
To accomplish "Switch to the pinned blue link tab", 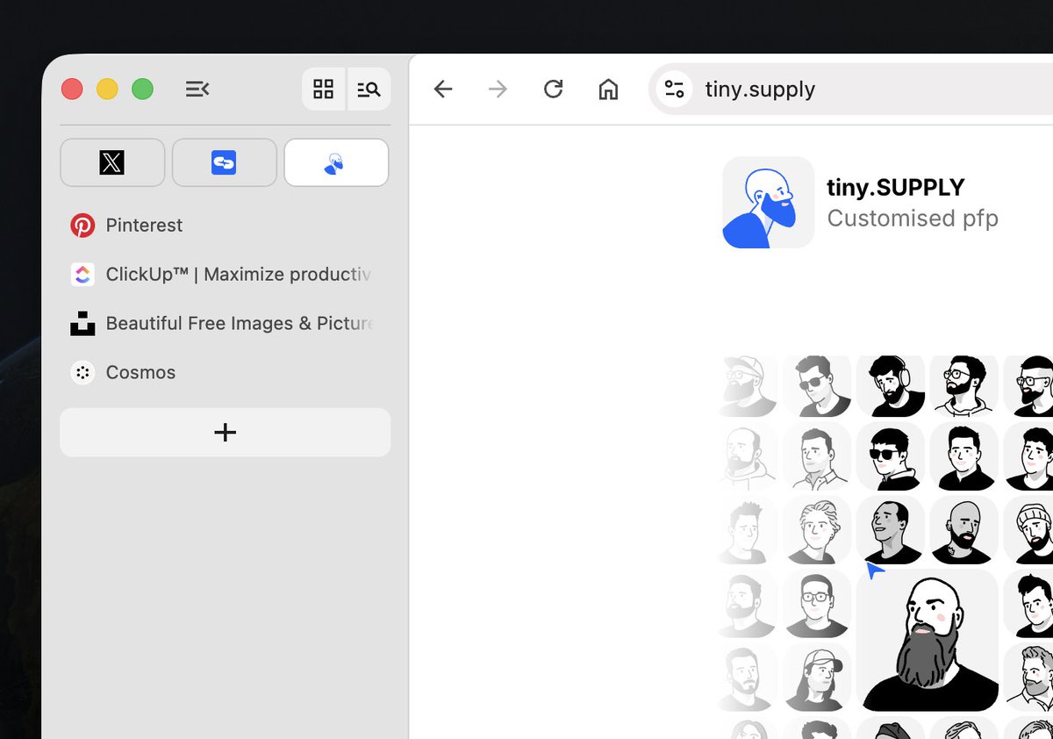I will 224,162.
